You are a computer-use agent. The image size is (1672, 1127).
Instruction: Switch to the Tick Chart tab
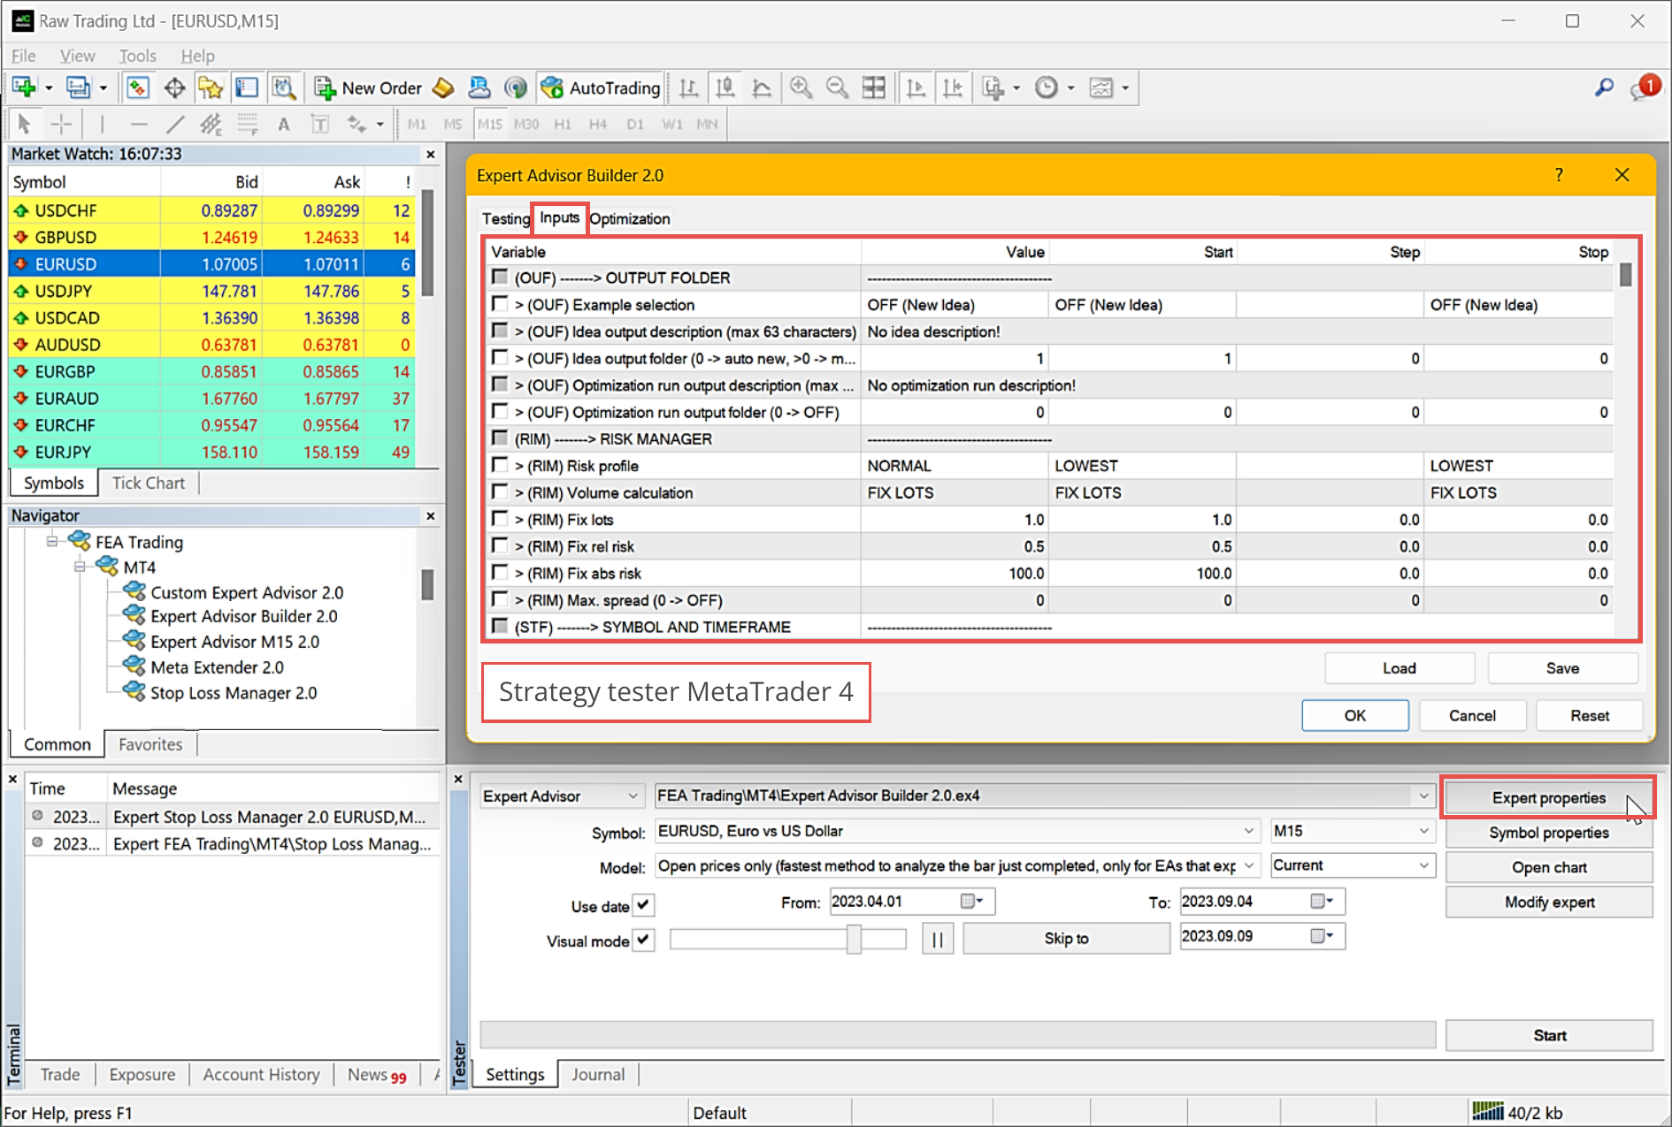pyautogui.click(x=149, y=483)
